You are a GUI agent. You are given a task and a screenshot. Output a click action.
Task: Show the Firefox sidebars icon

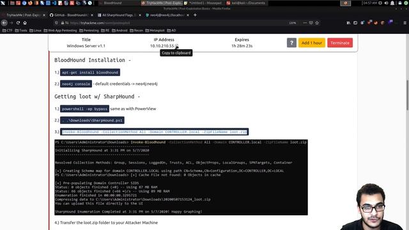click(355, 23)
